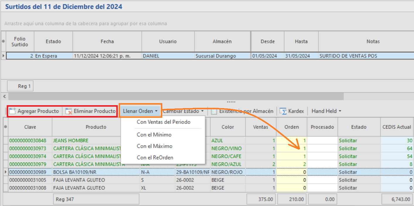Pick Con el Máximo from menu
414x206 pixels.
pos(154,146)
